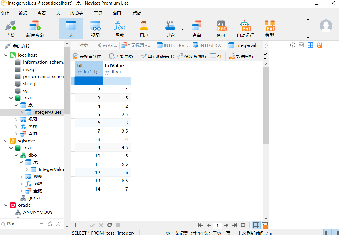
Task: Switch to grid view icon
Action: pos(256,225)
